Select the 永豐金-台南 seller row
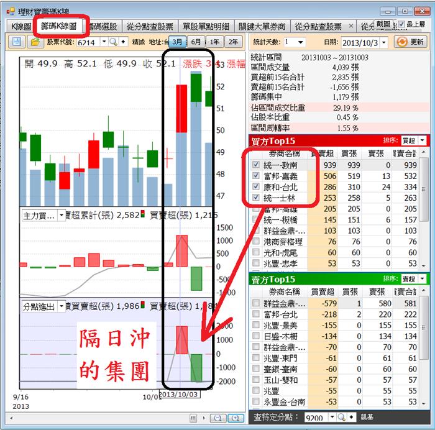Image resolution: width=435 pixels, height=430 pixels. click(x=334, y=401)
